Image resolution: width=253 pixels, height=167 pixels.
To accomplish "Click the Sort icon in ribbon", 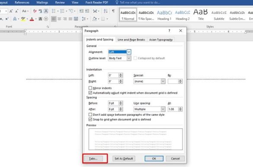I will pyautogui.click(x=106, y=11).
